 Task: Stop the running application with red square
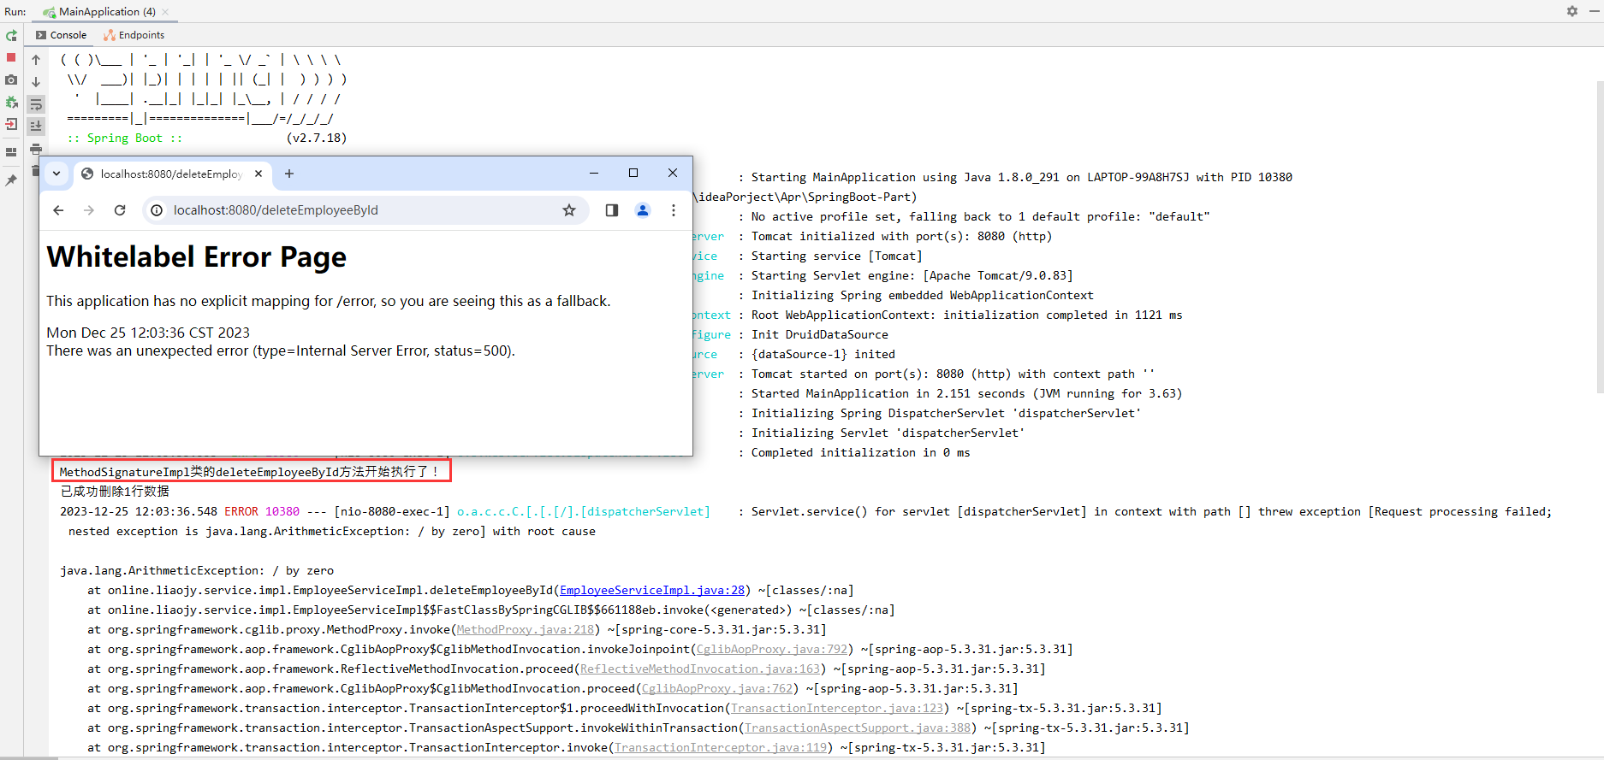tap(11, 57)
